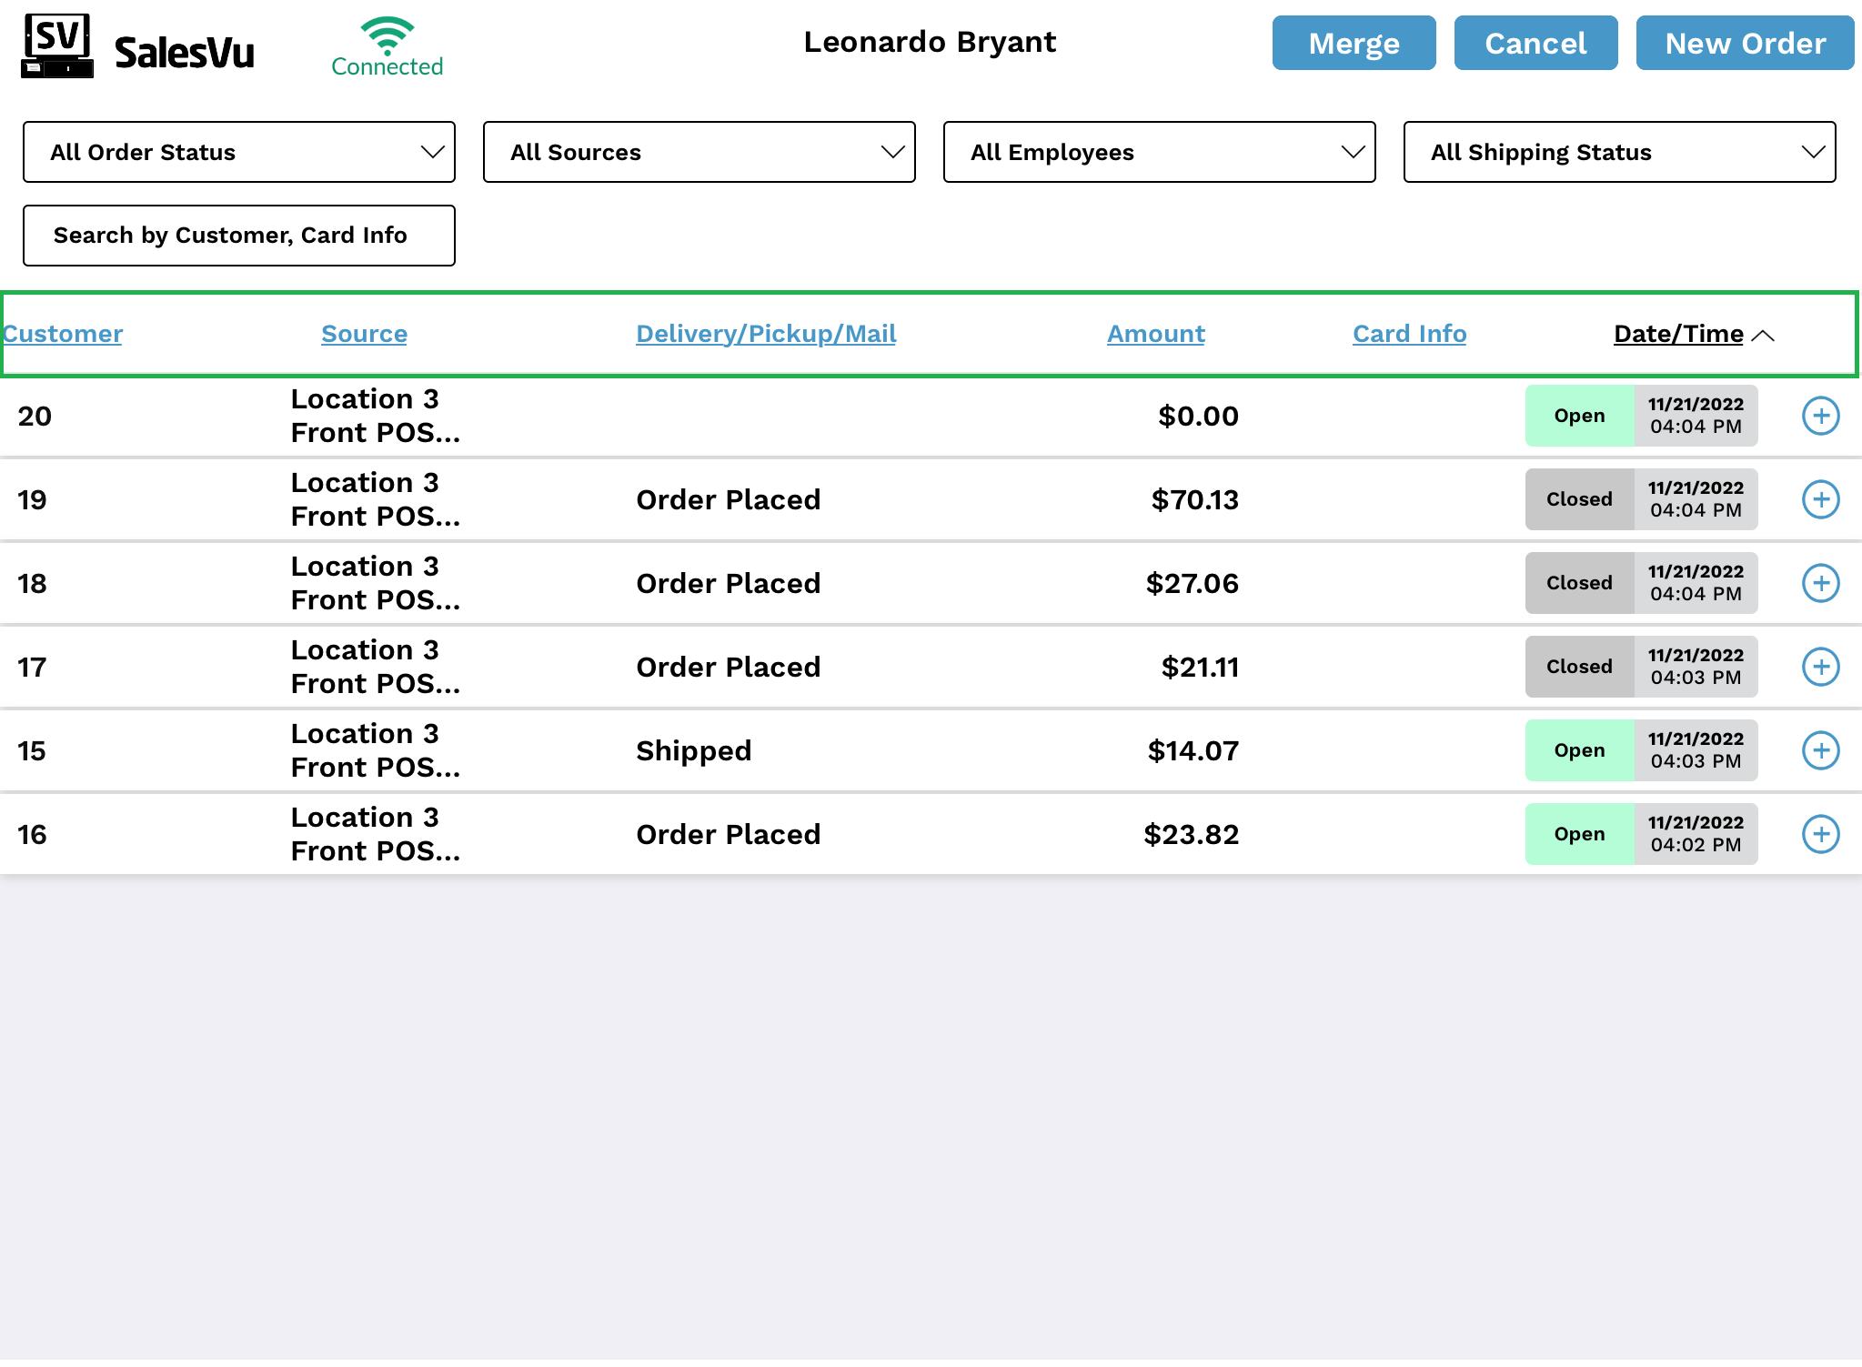Click plus icon for order 17
Viewport: 1862px width, 1367px height.
[x=1820, y=667]
